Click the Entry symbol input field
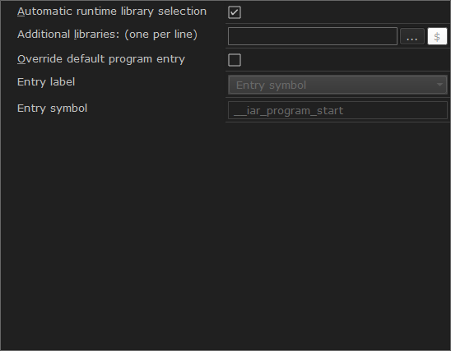The image size is (451, 351). coord(337,110)
